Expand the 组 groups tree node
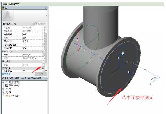Image resolution: width=166 pixels, height=114 pixels. pos(3,92)
